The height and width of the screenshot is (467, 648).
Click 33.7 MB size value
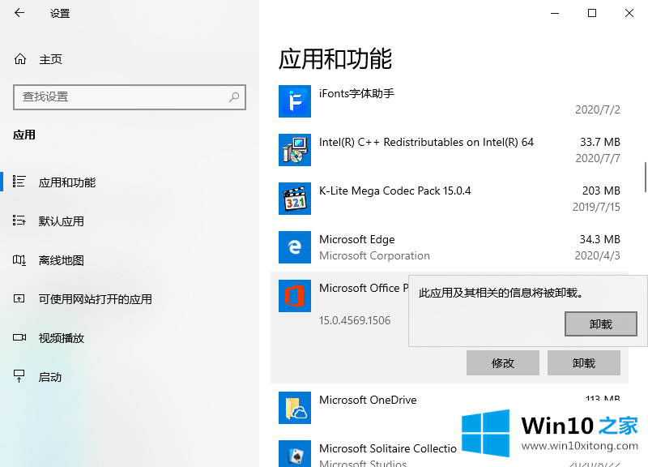[600, 143]
